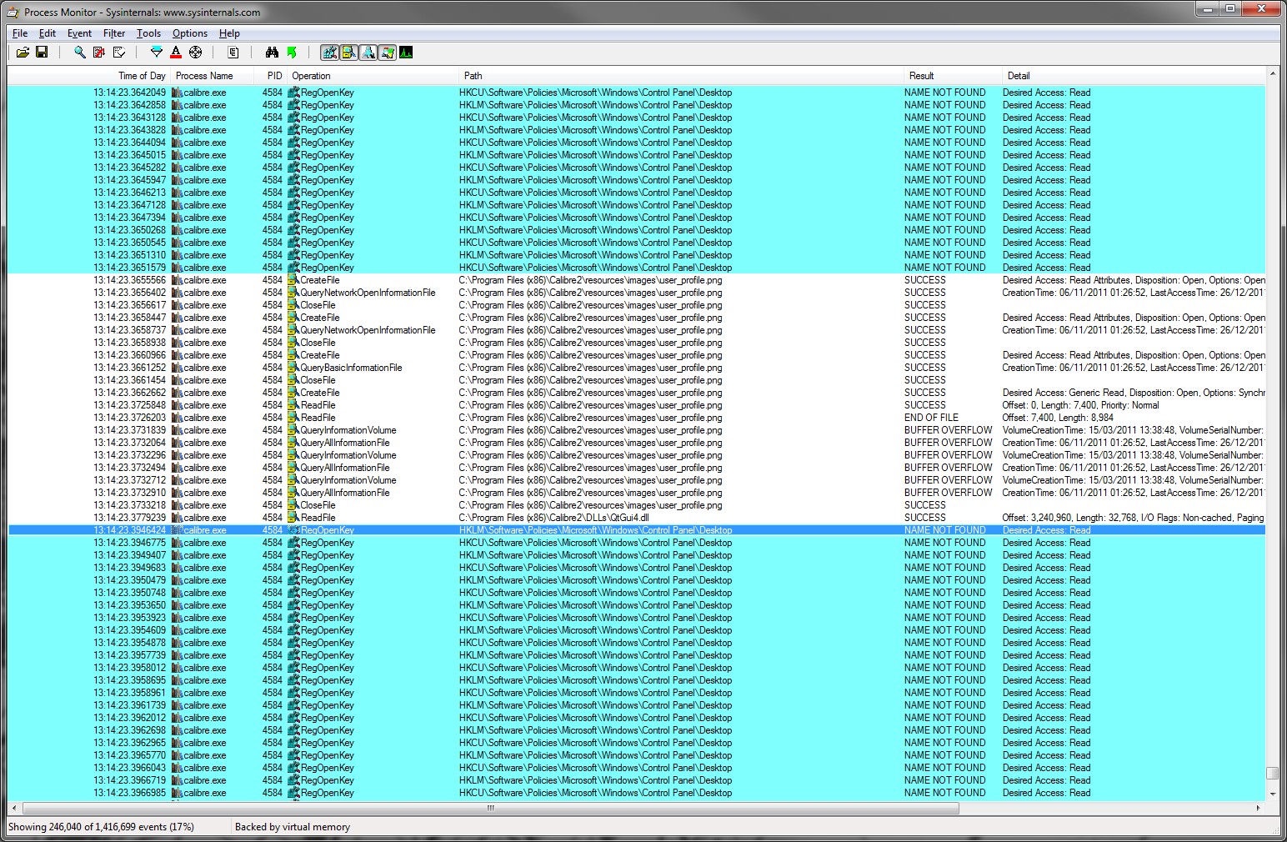The image size is (1287, 842).
Task: Toggle Show File System Activity button
Action: [x=348, y=53]
